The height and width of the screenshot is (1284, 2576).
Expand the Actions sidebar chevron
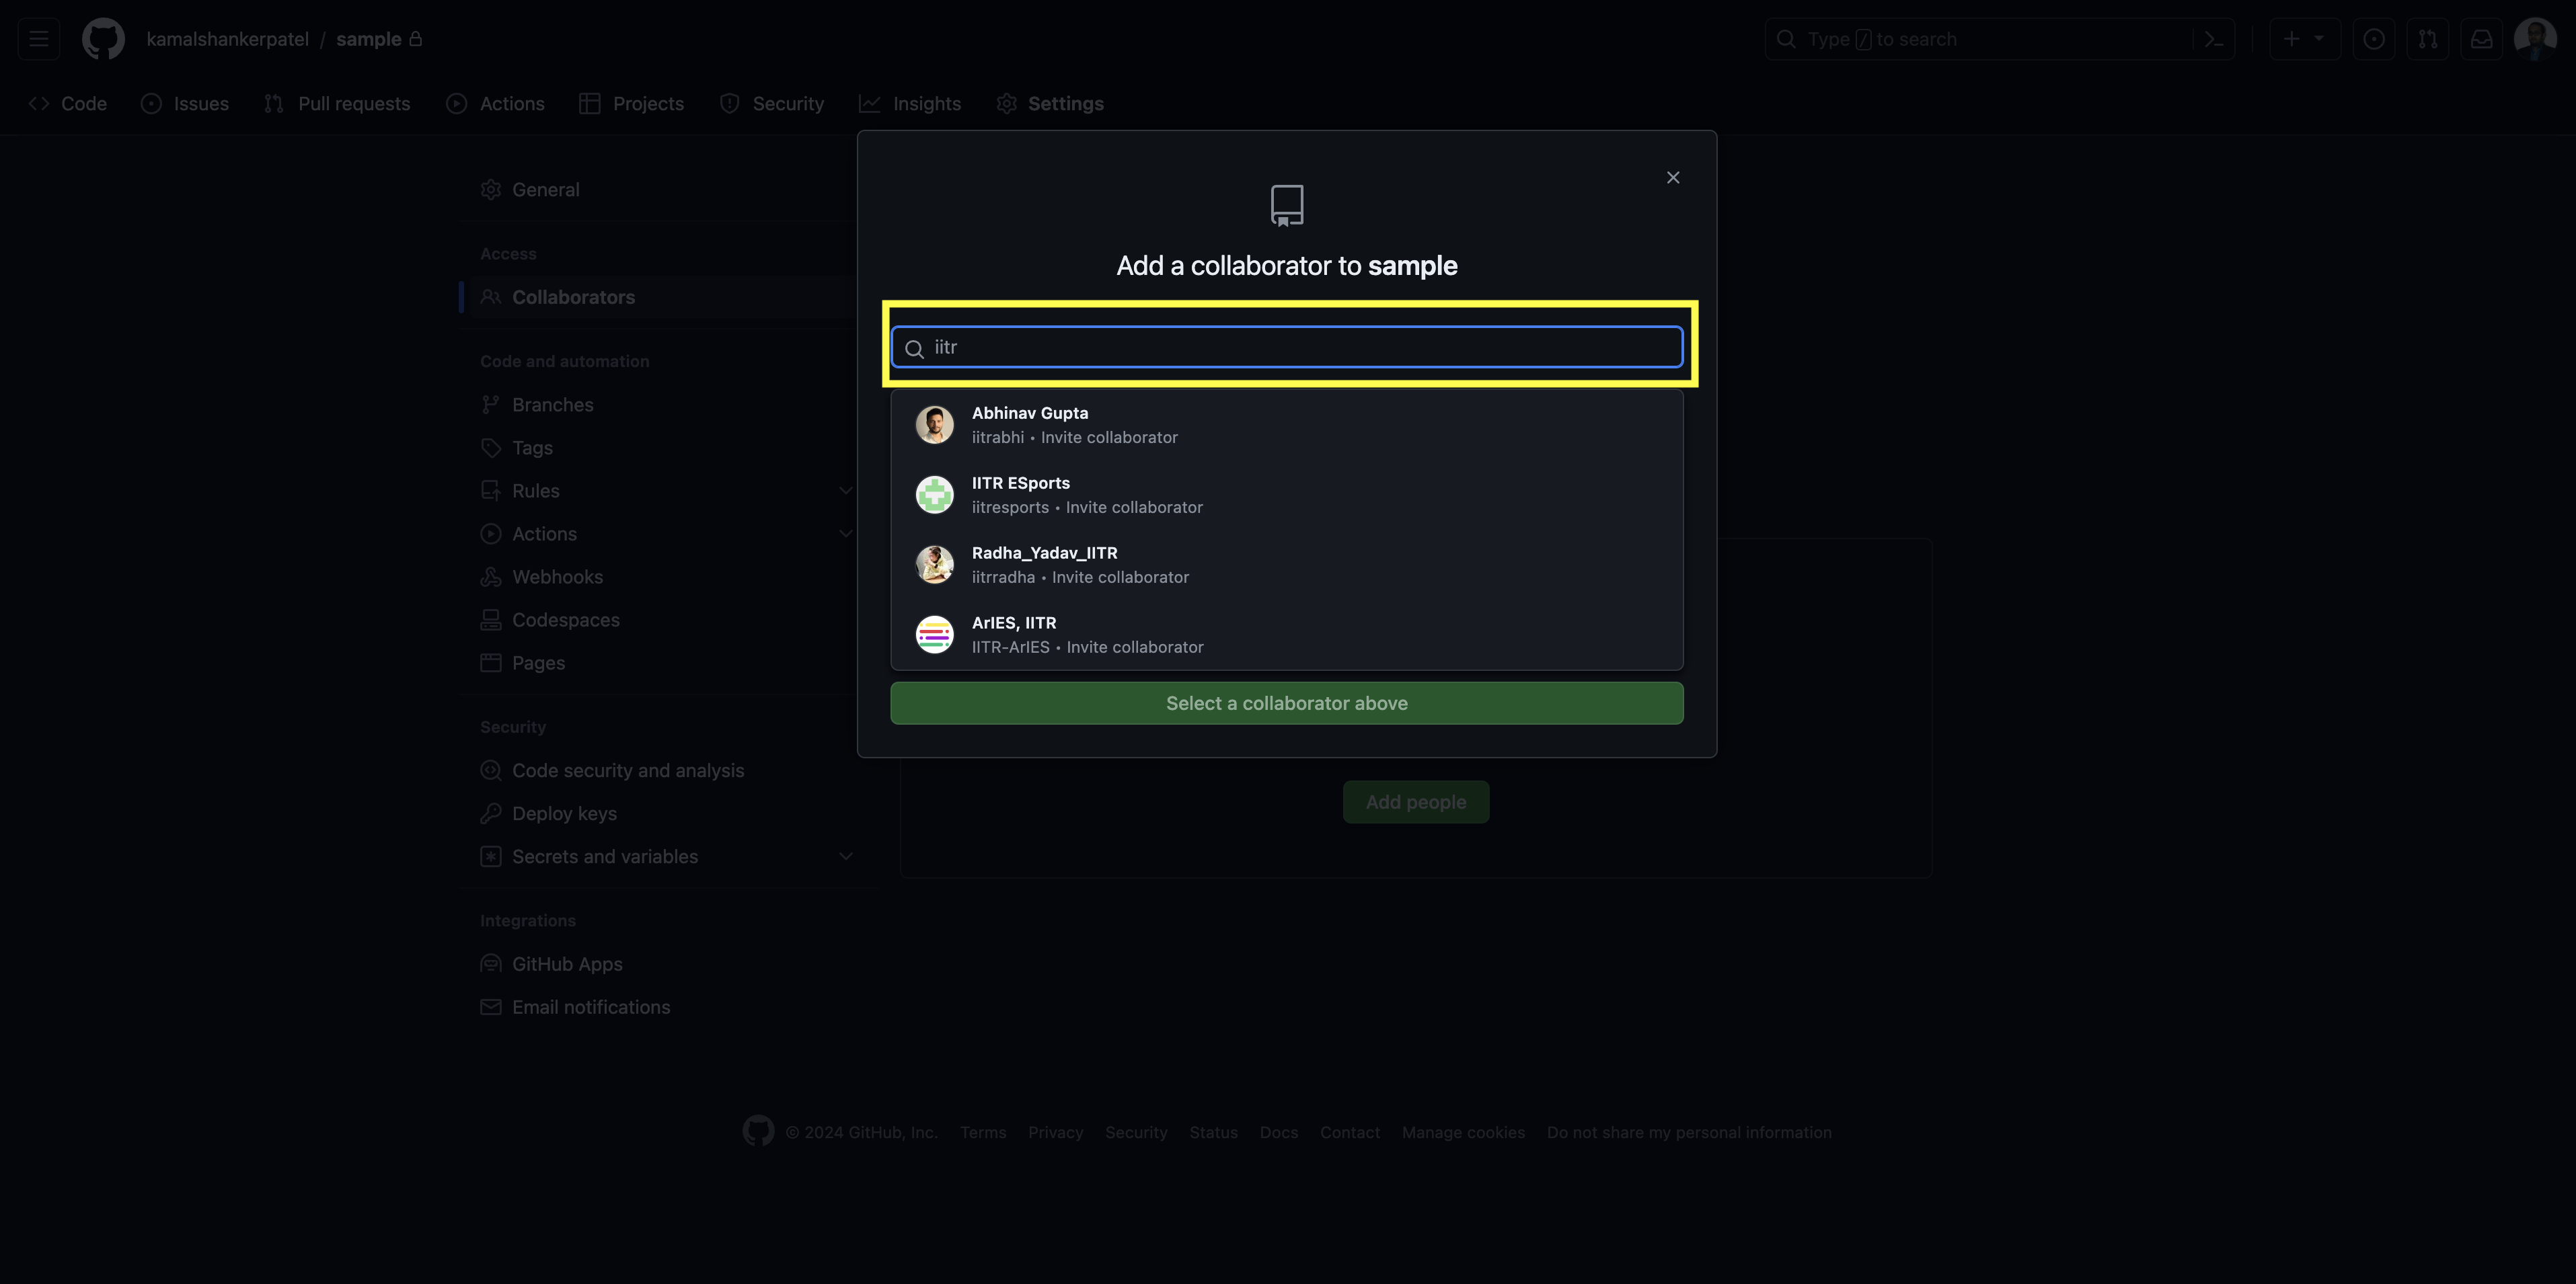pos(845,534)
